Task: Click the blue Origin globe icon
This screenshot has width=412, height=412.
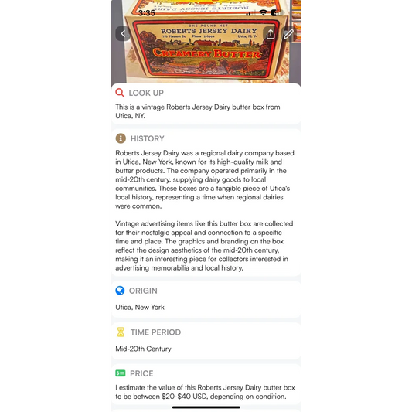Action: [x=120, y=291]
